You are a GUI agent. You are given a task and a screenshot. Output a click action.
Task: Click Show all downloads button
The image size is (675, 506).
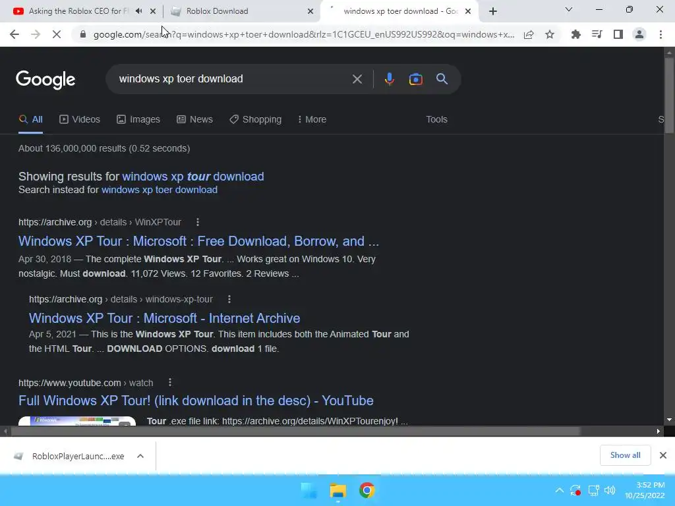click(625, 455)
